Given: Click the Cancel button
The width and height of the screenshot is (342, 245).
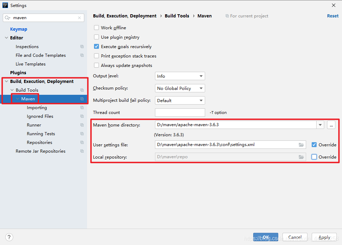Looking at the screenshot, I should (x=295, y=237).
